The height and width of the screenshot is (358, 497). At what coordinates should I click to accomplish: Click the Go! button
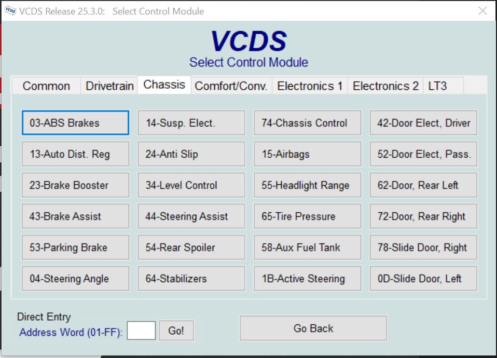176,331
